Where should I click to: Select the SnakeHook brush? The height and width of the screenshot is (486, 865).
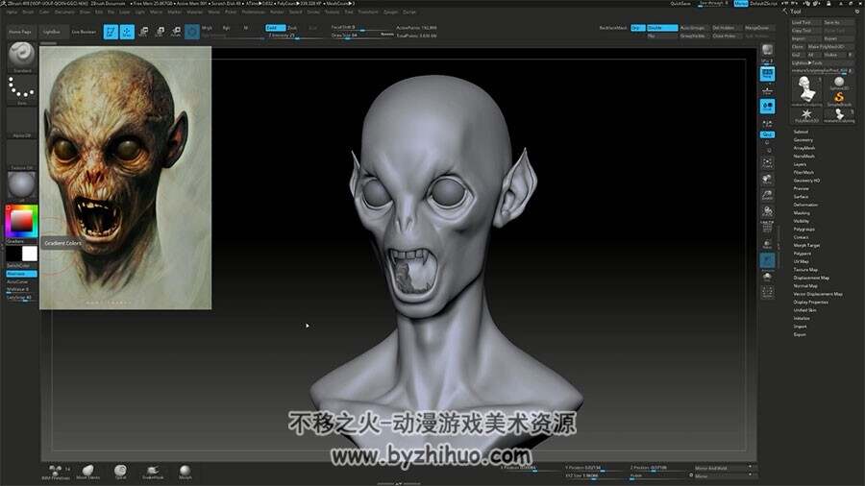153,472
